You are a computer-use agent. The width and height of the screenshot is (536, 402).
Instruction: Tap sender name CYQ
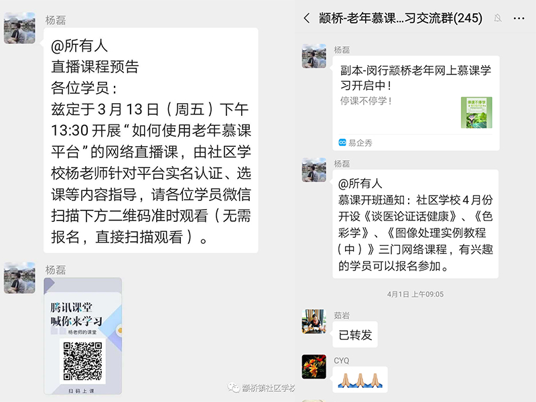[x=342, y=360]
